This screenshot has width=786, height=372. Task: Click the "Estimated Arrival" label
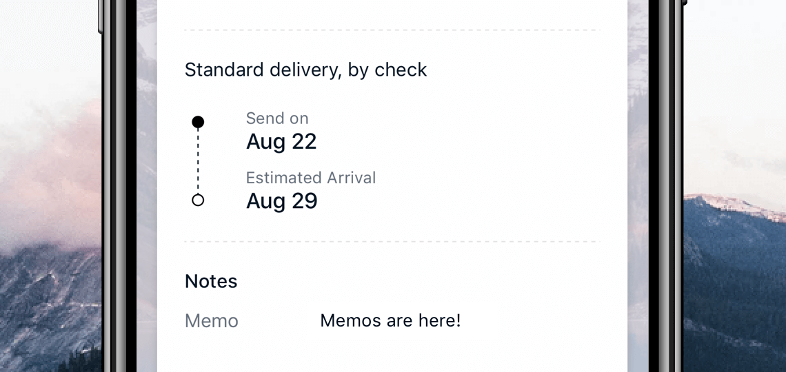click(x=311, y=178)
